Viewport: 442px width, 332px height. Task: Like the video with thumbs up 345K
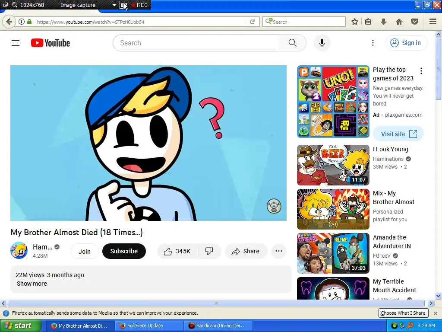point(178,251)
